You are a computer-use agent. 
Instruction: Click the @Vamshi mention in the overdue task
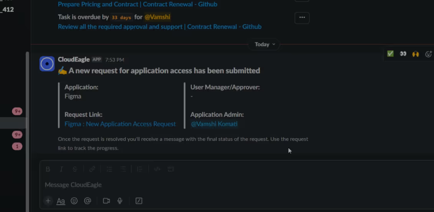(158, 17)
